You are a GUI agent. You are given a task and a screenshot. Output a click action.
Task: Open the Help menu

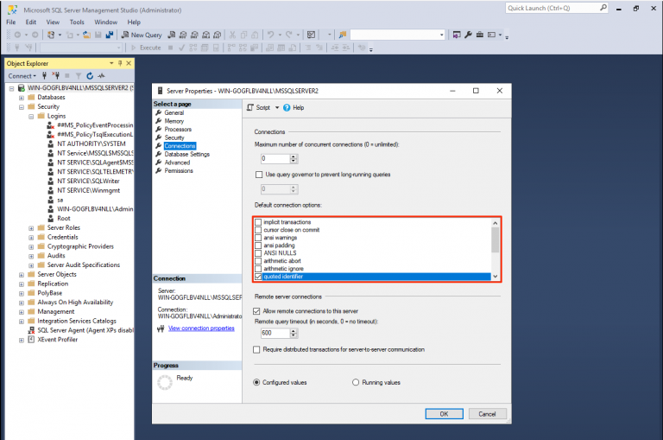point(134,22)
